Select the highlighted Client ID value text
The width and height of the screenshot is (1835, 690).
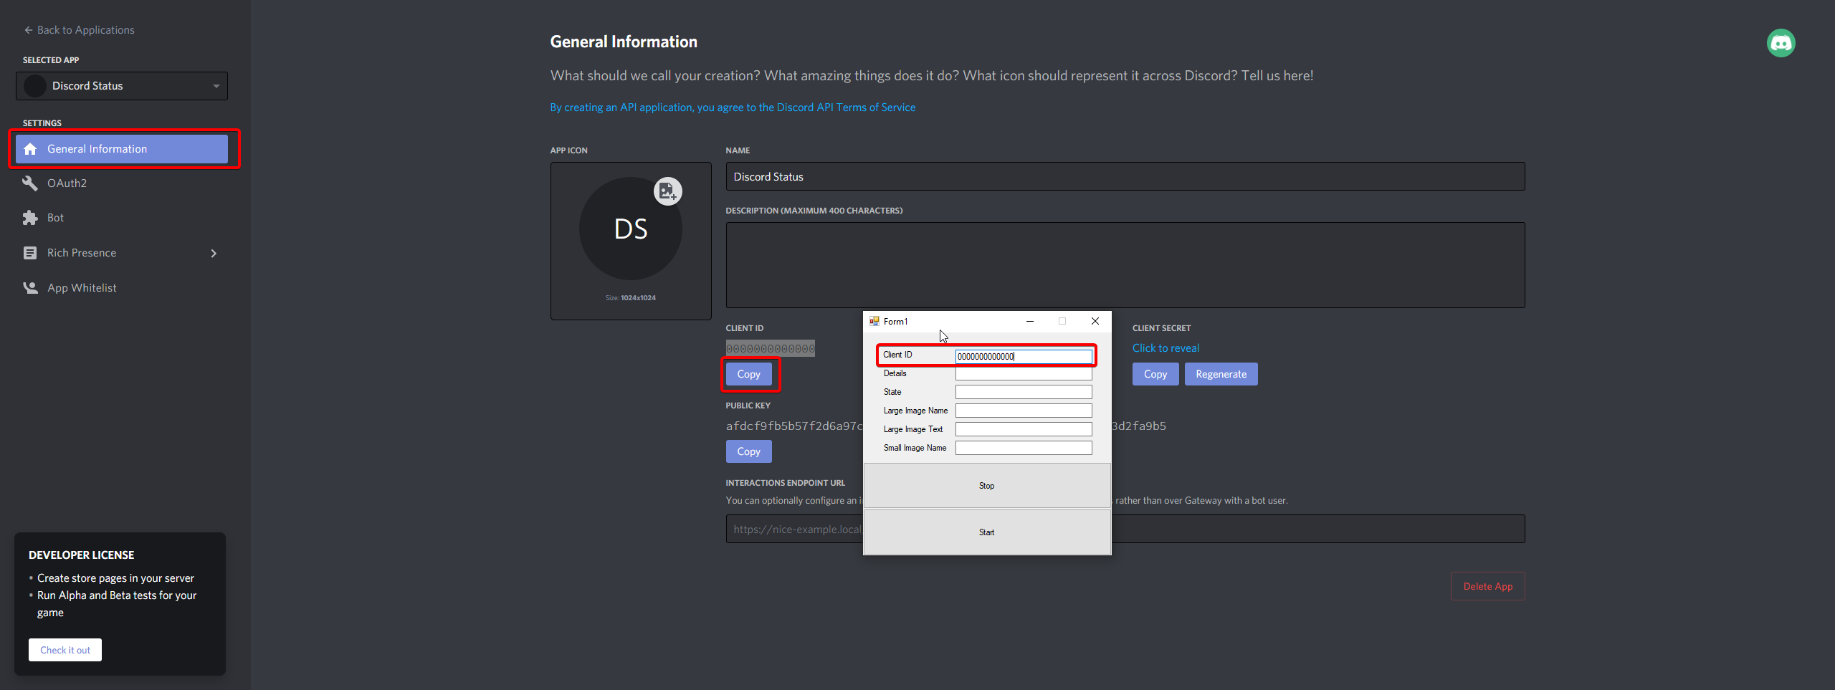(771, 348)
